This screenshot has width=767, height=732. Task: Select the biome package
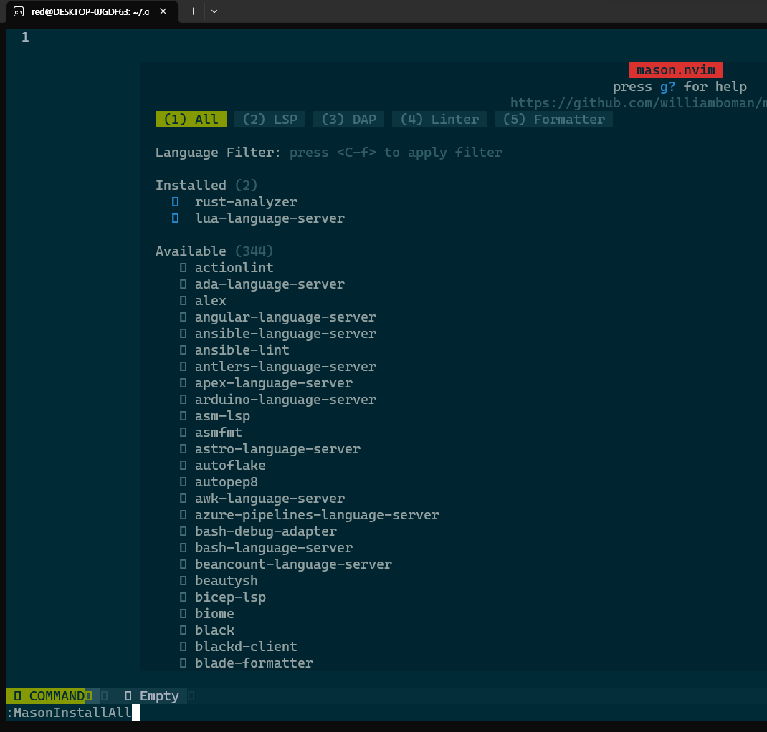(x=214, y=614)
